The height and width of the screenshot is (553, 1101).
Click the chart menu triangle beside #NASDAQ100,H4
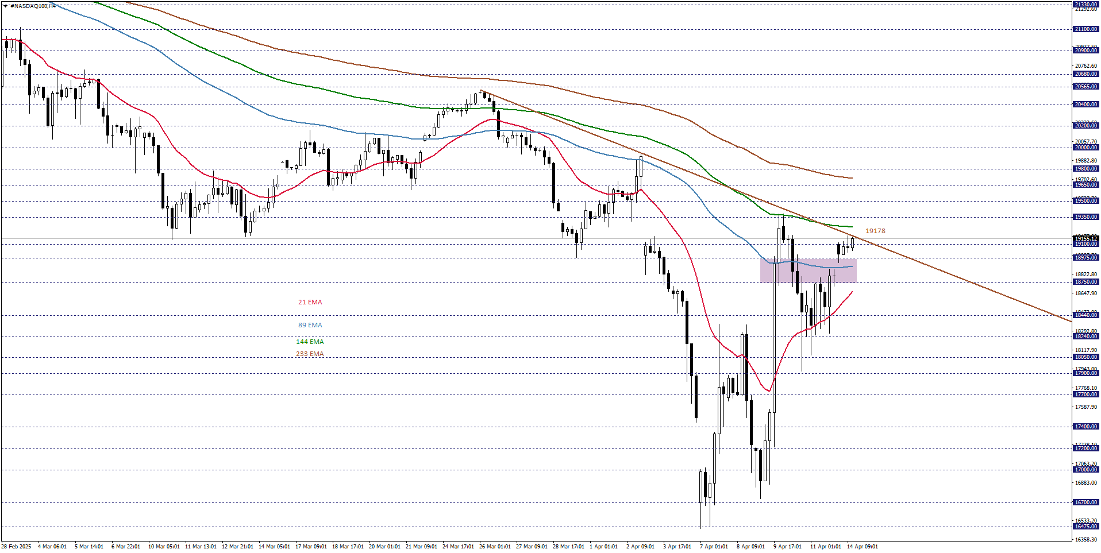tap(5, 6)
